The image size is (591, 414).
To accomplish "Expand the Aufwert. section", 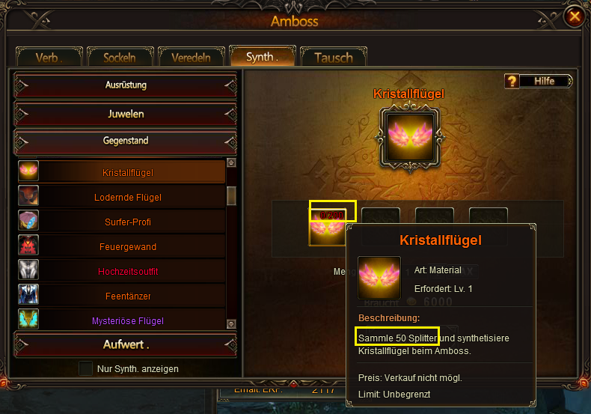I will pos(126,344).
